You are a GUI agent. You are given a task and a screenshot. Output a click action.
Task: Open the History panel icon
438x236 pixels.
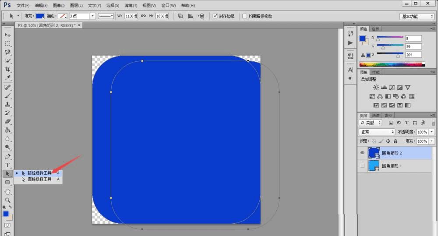point(350,34)
